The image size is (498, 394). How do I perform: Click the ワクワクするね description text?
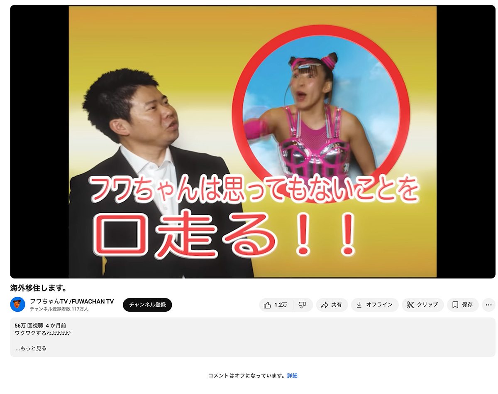pos(42,333)
